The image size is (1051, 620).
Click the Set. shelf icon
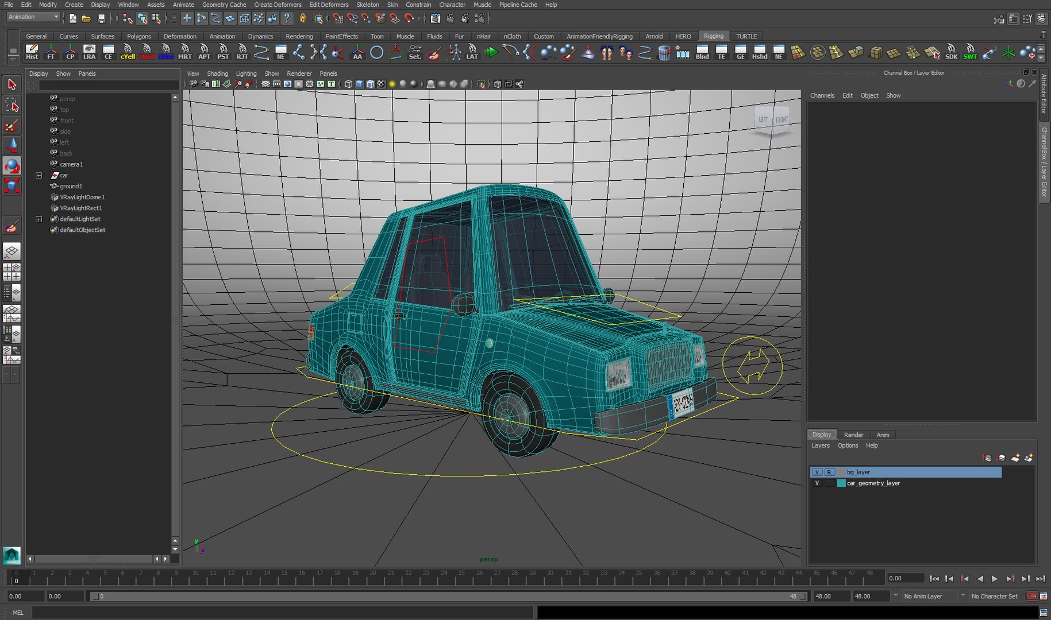click(x=415, y=52)
